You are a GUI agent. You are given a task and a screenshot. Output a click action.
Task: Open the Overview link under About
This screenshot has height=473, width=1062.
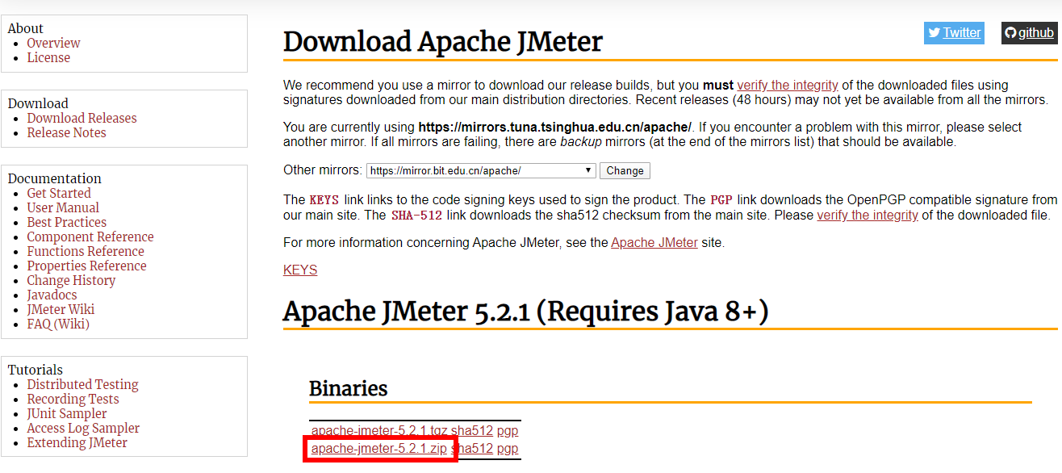pos(53,43)
